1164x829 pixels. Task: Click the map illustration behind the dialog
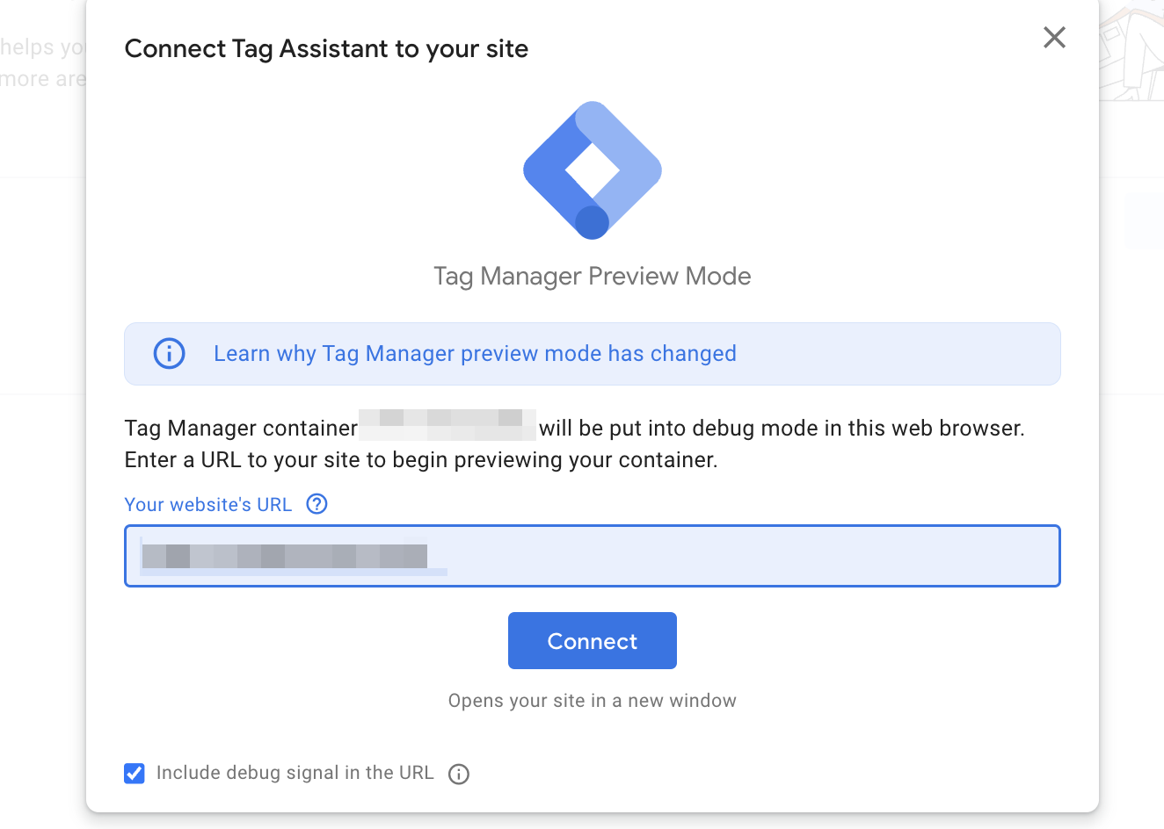pyautogui.click(x=1131, y=51)
